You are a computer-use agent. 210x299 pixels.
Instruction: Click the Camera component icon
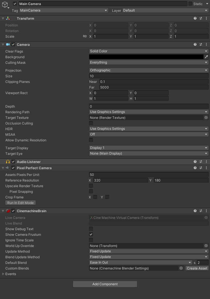pyautogui.click(x=8, y=44)
